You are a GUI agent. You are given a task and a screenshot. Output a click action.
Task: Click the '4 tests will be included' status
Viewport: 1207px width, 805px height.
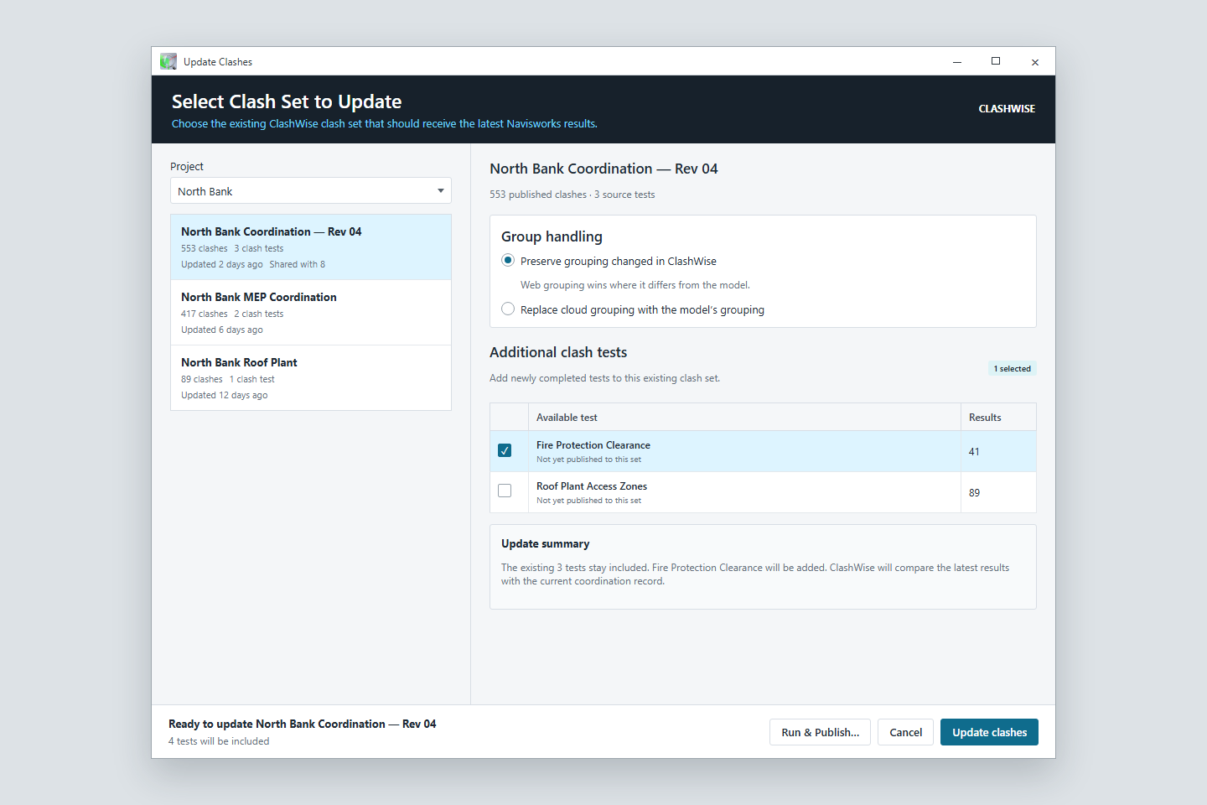pos(219,741)
